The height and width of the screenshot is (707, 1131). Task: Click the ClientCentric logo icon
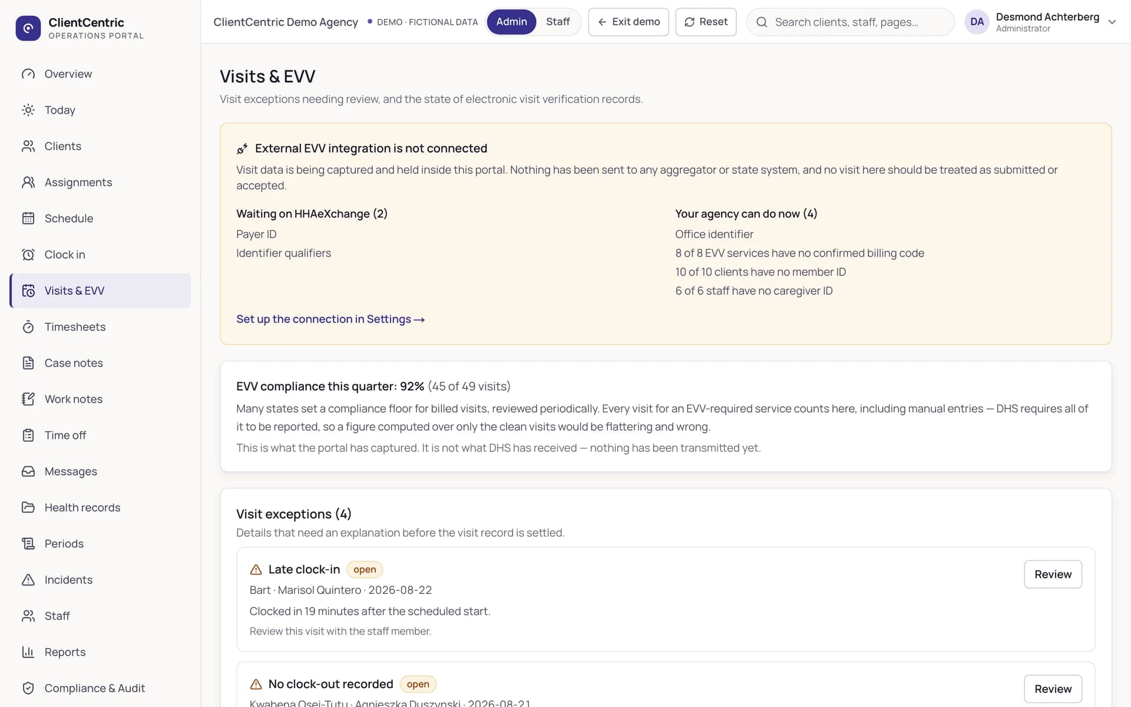[x=28, y=28]
